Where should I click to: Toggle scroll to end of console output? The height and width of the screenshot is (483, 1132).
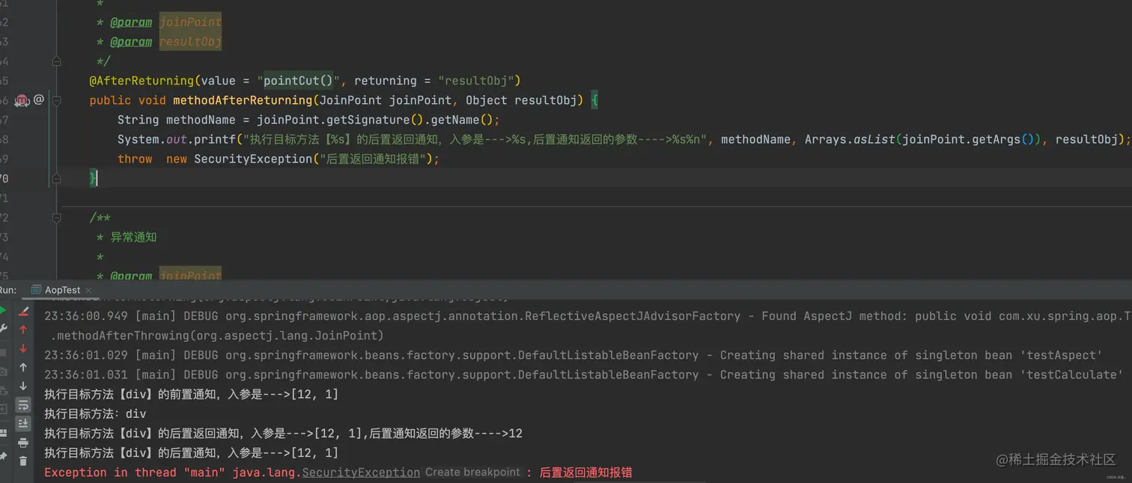(x=23, y=423)
